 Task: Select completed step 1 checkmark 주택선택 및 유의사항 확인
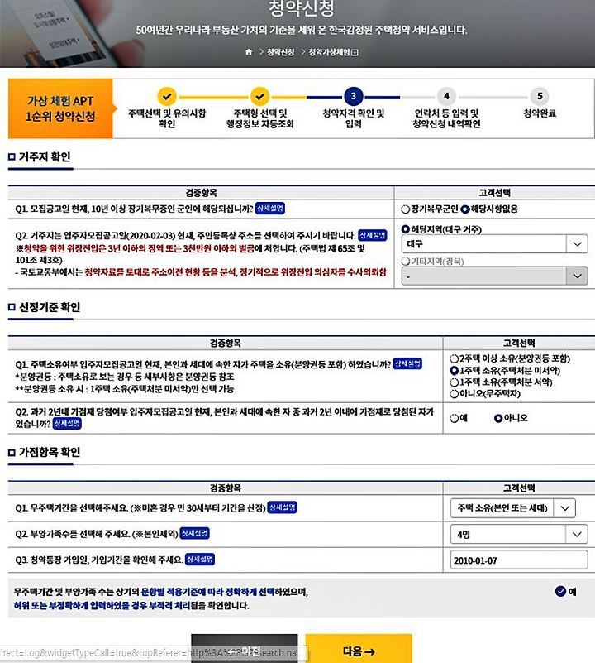click(167, 96)
